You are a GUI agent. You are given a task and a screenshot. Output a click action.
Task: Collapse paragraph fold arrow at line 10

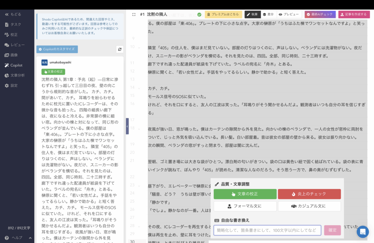tap(139, 47)
